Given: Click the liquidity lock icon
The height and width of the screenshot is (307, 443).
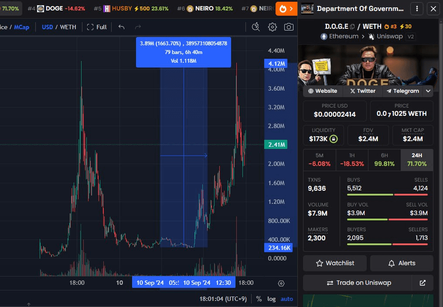Looking at the screenshot, I should point(334,139).
